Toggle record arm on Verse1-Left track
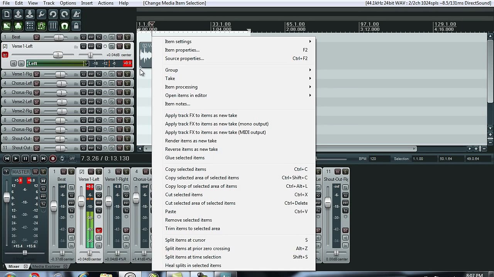 pos(5,55)
